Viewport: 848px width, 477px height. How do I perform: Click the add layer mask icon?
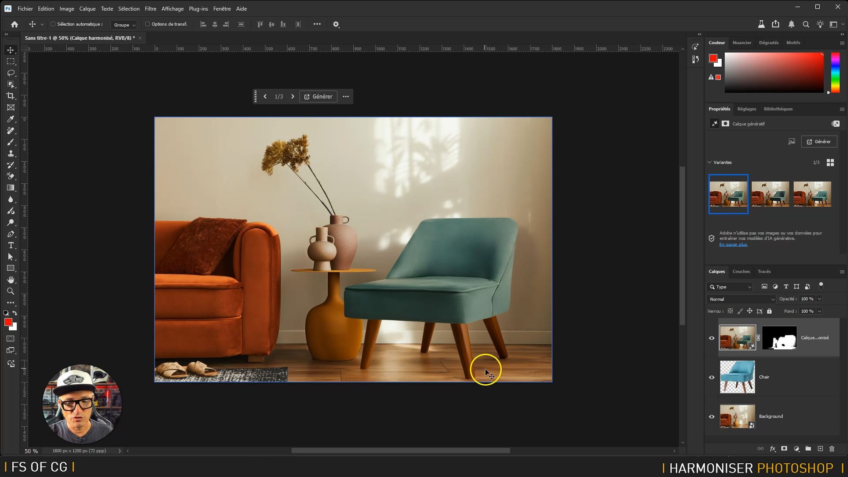coord(784,449)
